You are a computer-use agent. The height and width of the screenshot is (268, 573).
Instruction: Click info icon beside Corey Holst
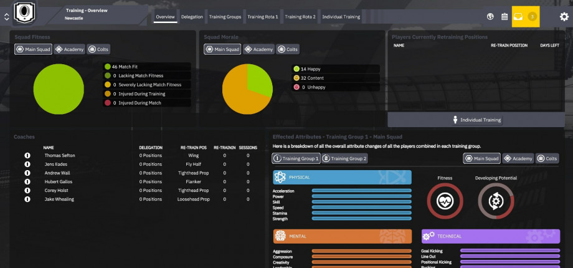[27, 191]
